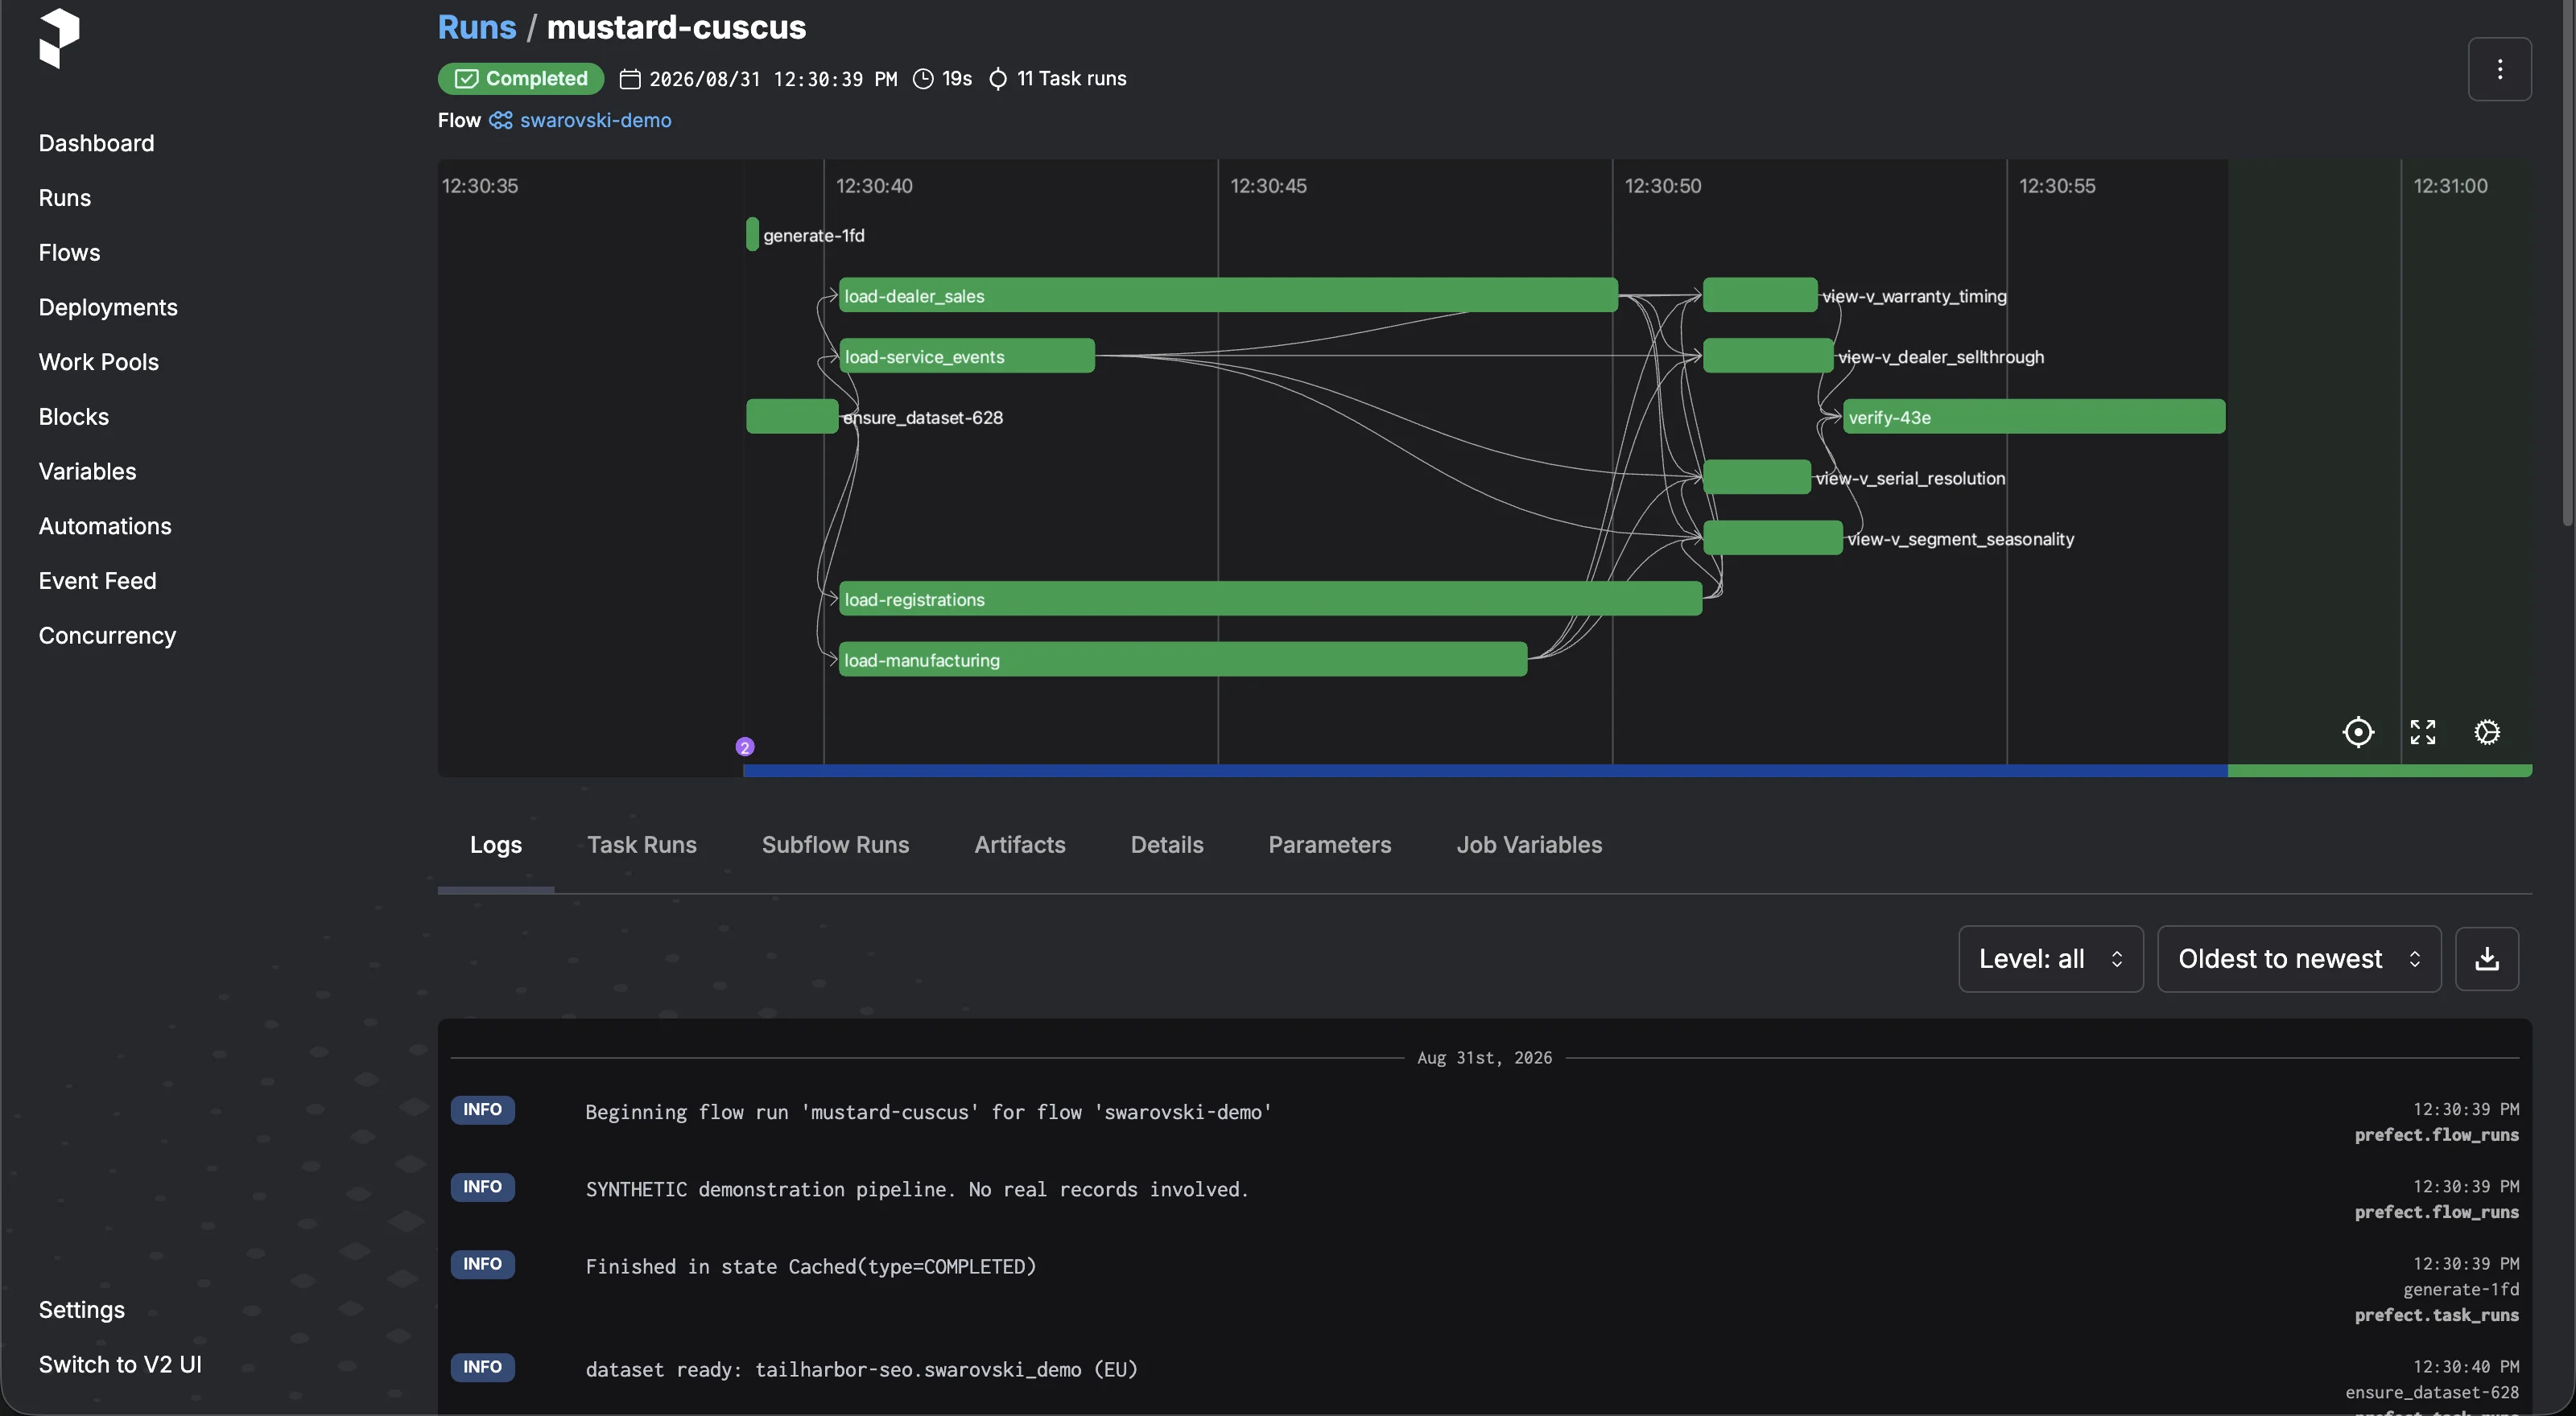Click the 'Aug 31st, 2026' log date divider
Screen dimensions: 2576x1416
pos(1484,1057)
